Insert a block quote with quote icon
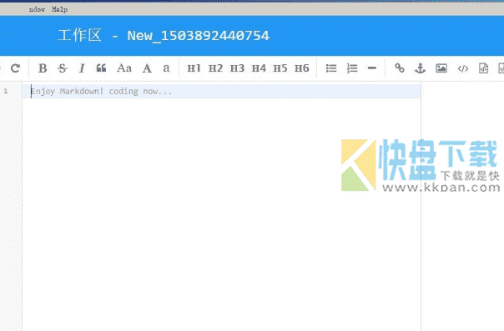 point(101,68)
